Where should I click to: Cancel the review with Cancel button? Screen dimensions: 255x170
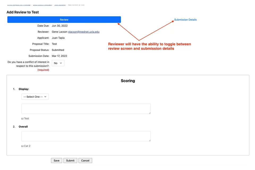click(85, 160)
